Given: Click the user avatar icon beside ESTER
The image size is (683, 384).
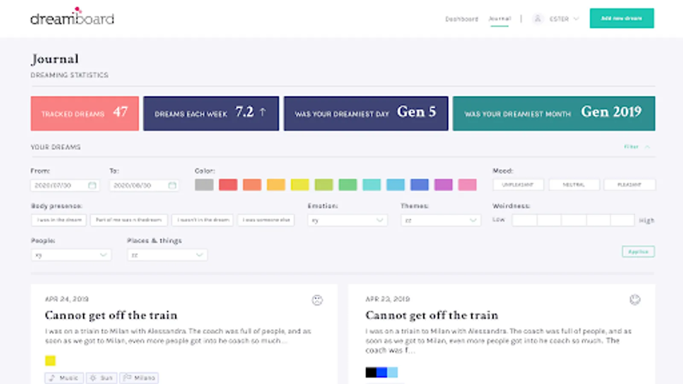Looking at the screenshot, I should tap(538, 19).
